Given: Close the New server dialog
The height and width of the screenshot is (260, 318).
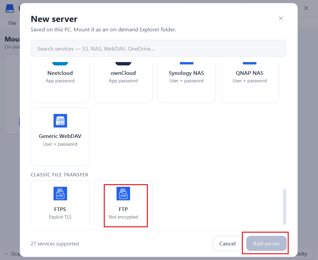Looking at the screenshot, I should click(281, 18).
